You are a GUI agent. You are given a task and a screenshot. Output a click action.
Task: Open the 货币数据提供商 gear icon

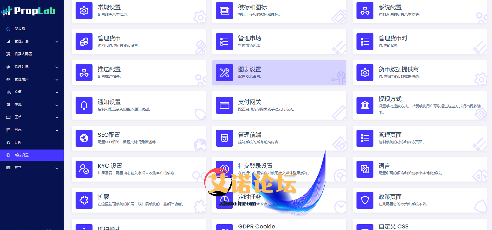click(365, 73)
